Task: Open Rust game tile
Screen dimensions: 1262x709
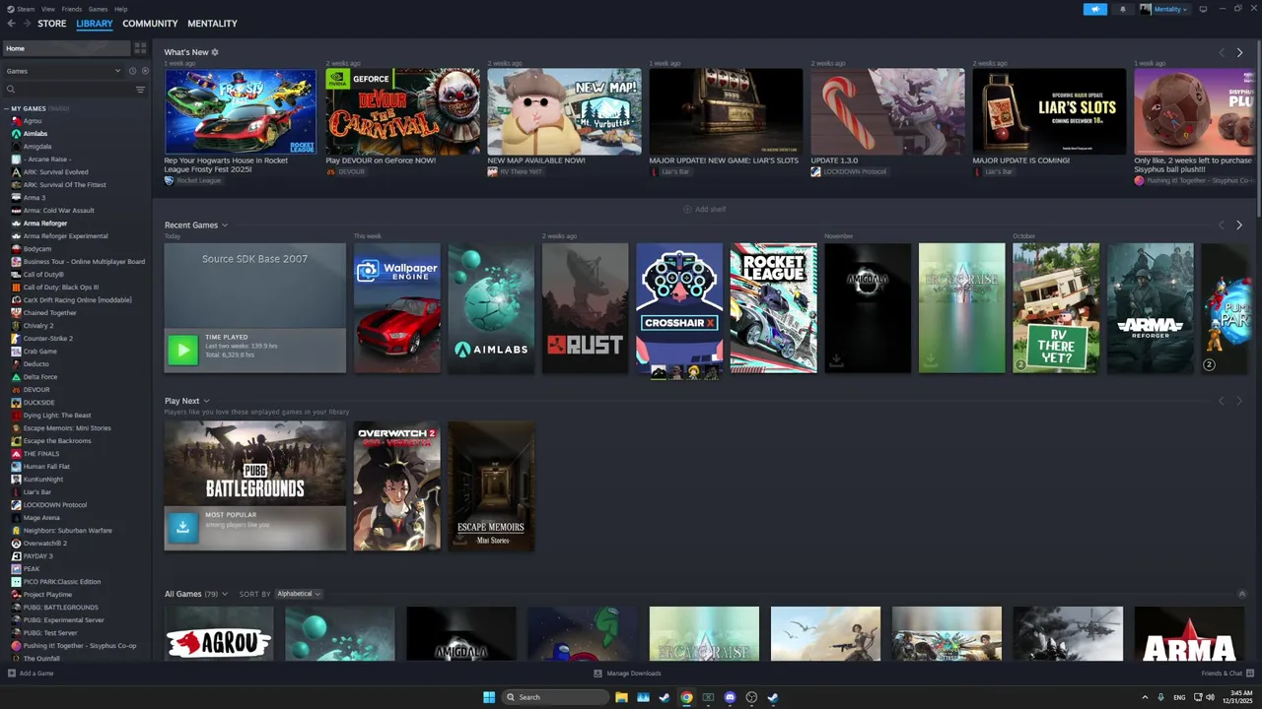Action: [x=585, y=308]
